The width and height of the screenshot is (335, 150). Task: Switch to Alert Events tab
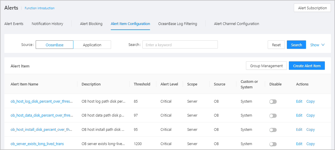coord(14,24)
